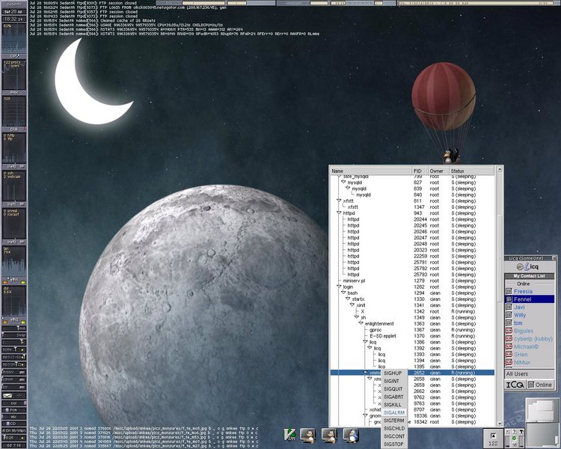Click the mail envelope icon in gkrellm
This screenshot has width=561, height=449.
point(8,396)
